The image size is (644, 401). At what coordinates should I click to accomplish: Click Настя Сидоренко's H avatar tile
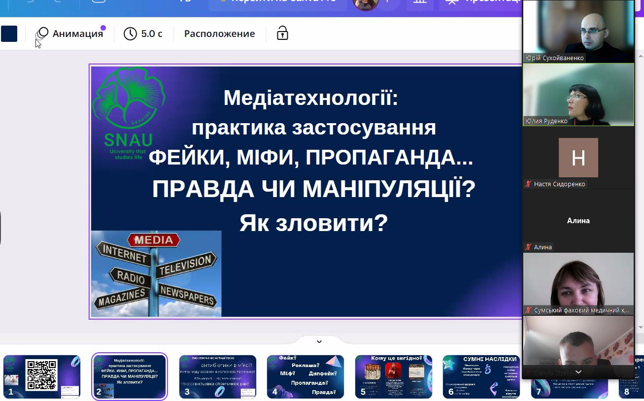[x=578, y=158]
